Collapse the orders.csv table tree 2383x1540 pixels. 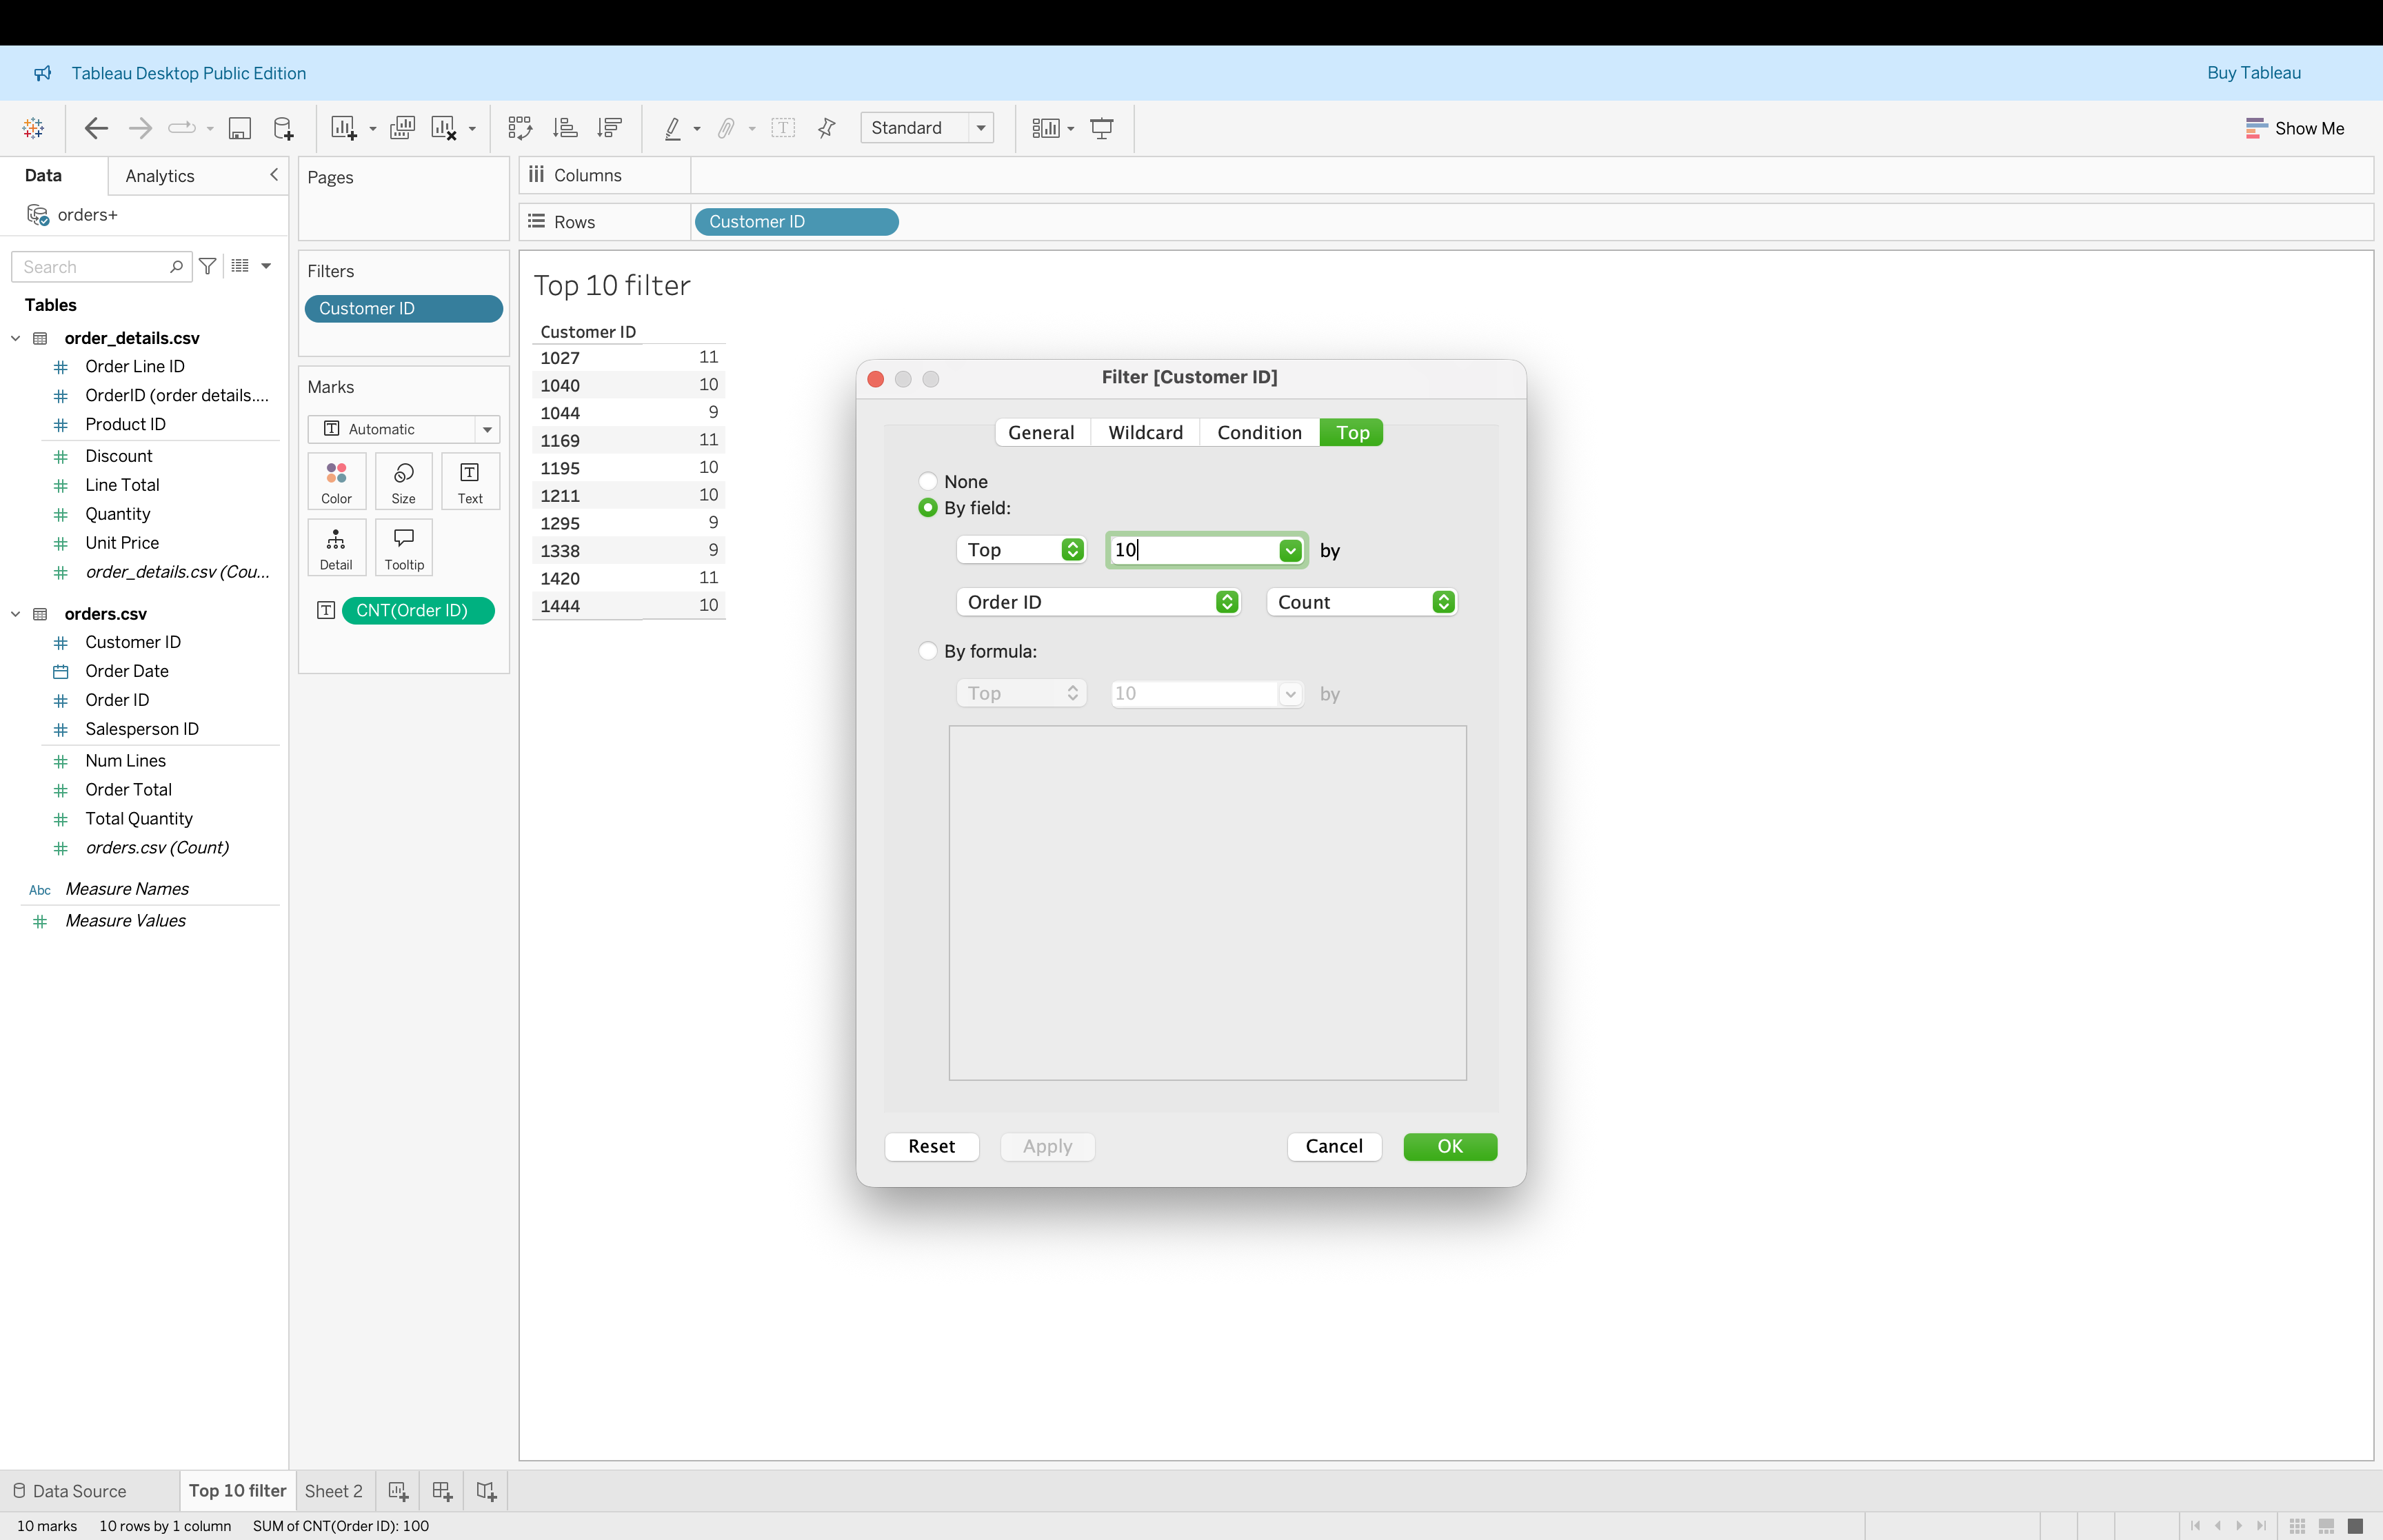point(16,614)
